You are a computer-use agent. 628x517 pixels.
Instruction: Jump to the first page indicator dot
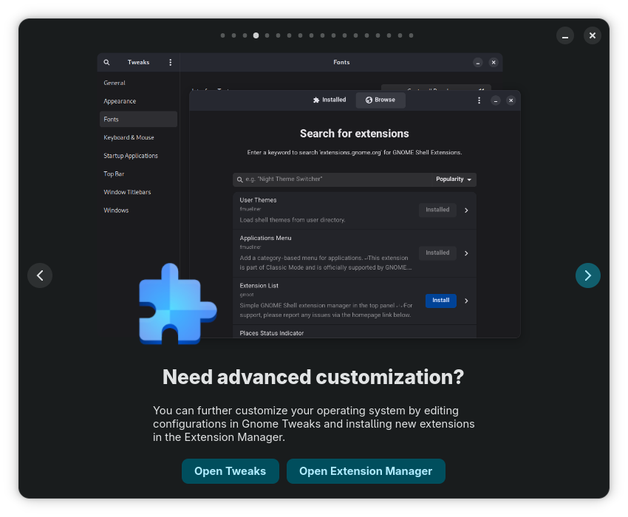[222, 35]
